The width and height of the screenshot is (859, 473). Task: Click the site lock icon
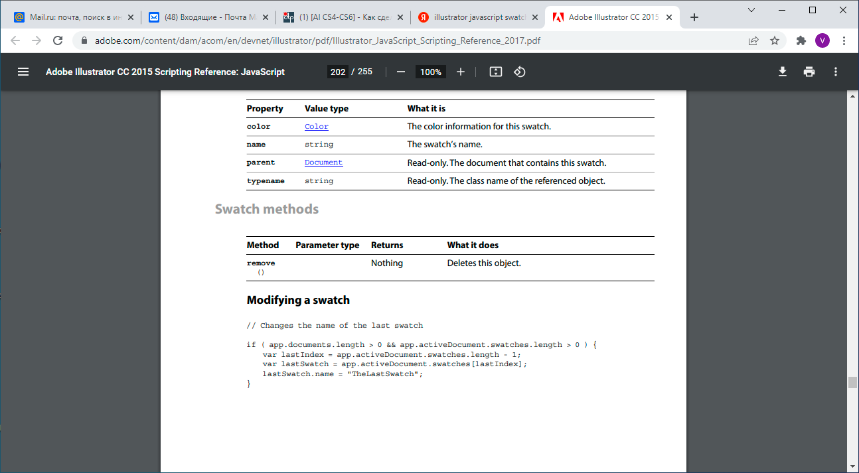pyautogui.click(x=84, y=40)
